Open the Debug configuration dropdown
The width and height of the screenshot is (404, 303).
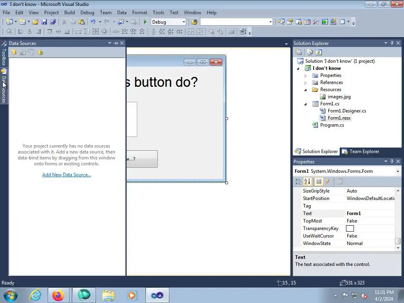[183, 22]
